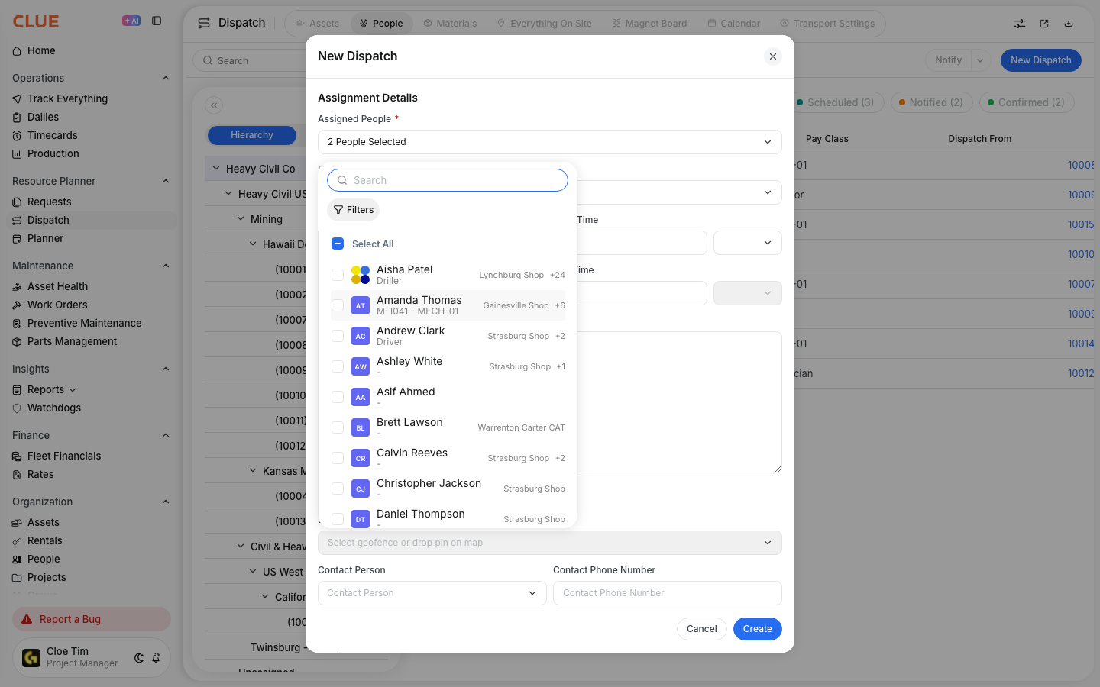
Task: Open the Asset Health icon in the sidebar
Action: [x=17, y=287]
